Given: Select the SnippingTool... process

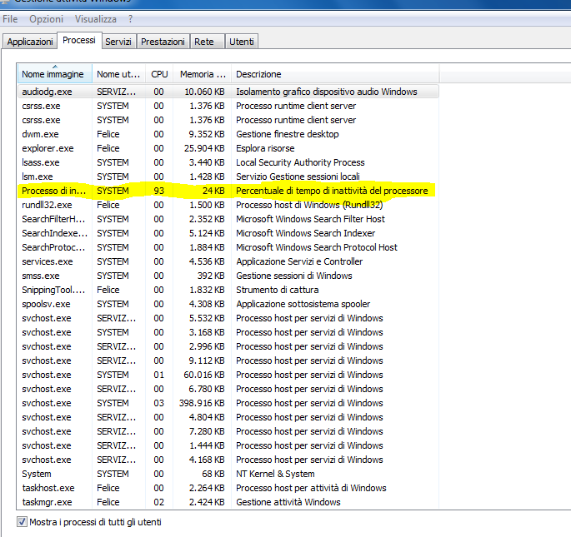Looking at the screenshot, I should pos(228,290).
